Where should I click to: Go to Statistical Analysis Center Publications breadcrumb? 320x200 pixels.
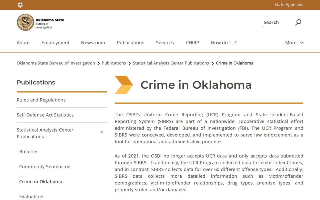[171, 63]
